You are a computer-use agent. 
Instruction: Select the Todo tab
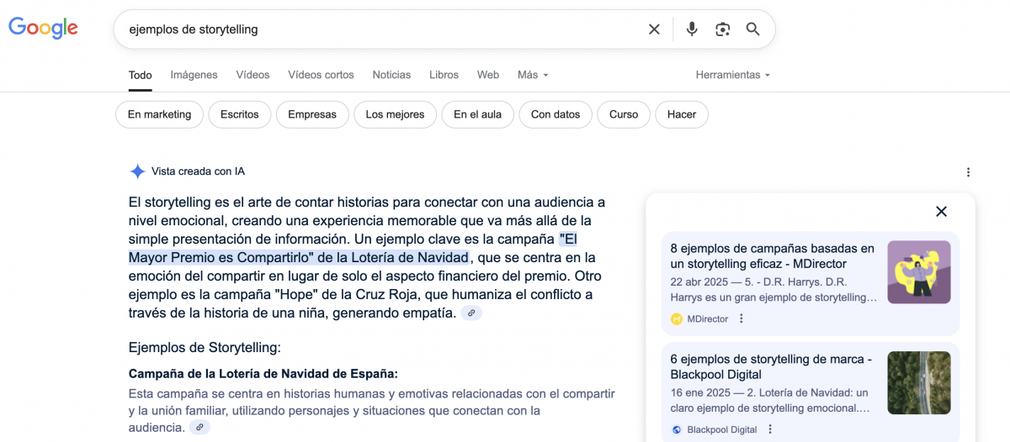point(141,75)
